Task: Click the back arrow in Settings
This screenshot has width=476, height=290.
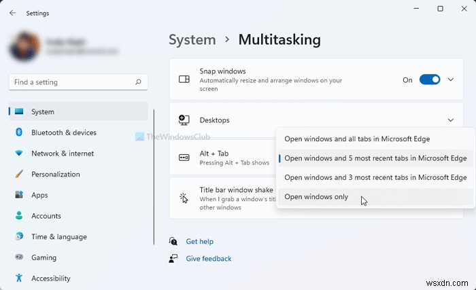Action: pyautogui.click(x=13, y=13)
